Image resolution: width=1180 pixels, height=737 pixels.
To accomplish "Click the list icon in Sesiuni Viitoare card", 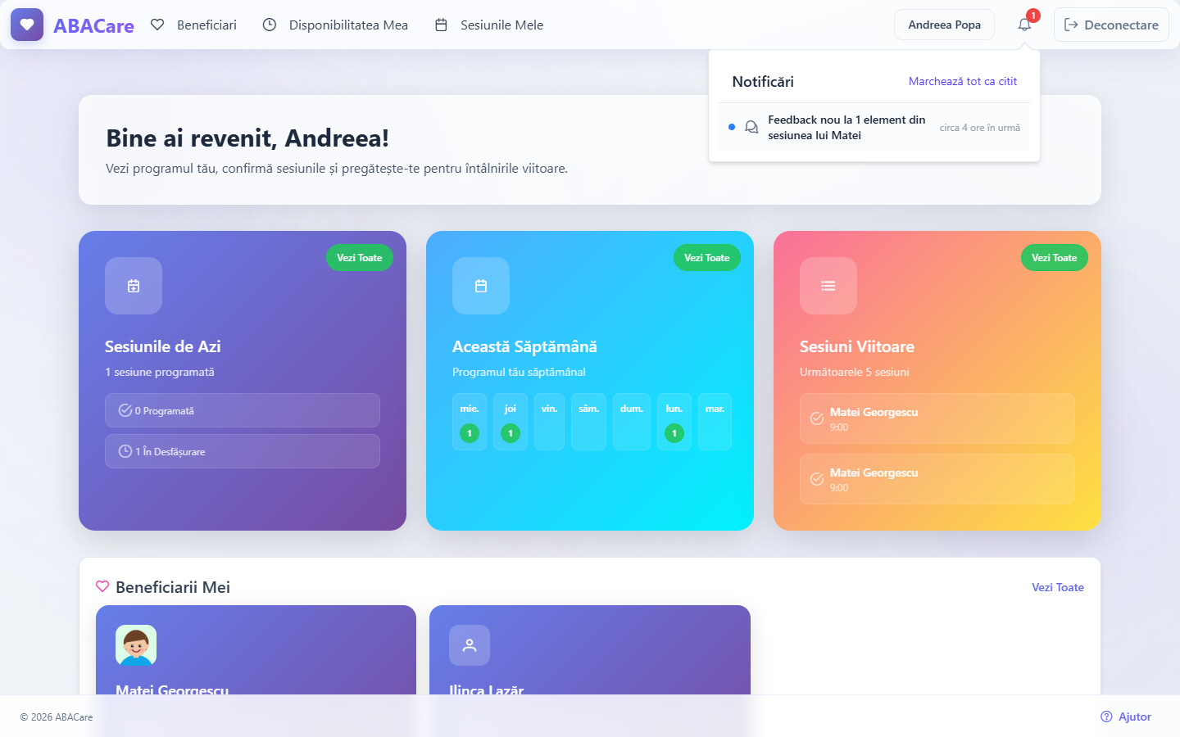I will tap(828, 286).
